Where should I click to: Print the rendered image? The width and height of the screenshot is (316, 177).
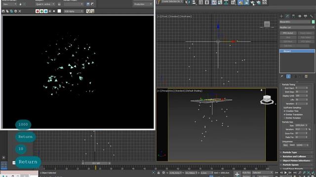pos(15,11)
